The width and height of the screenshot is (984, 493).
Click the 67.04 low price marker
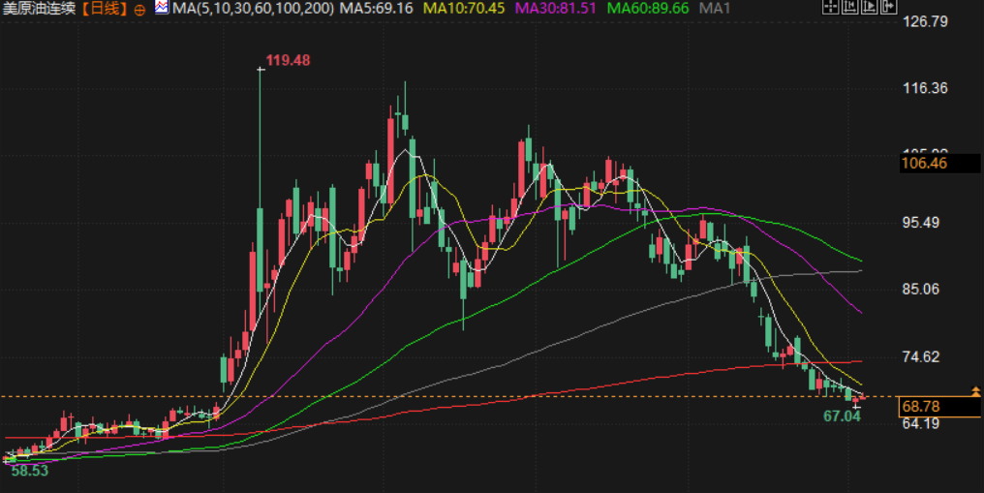842,416
